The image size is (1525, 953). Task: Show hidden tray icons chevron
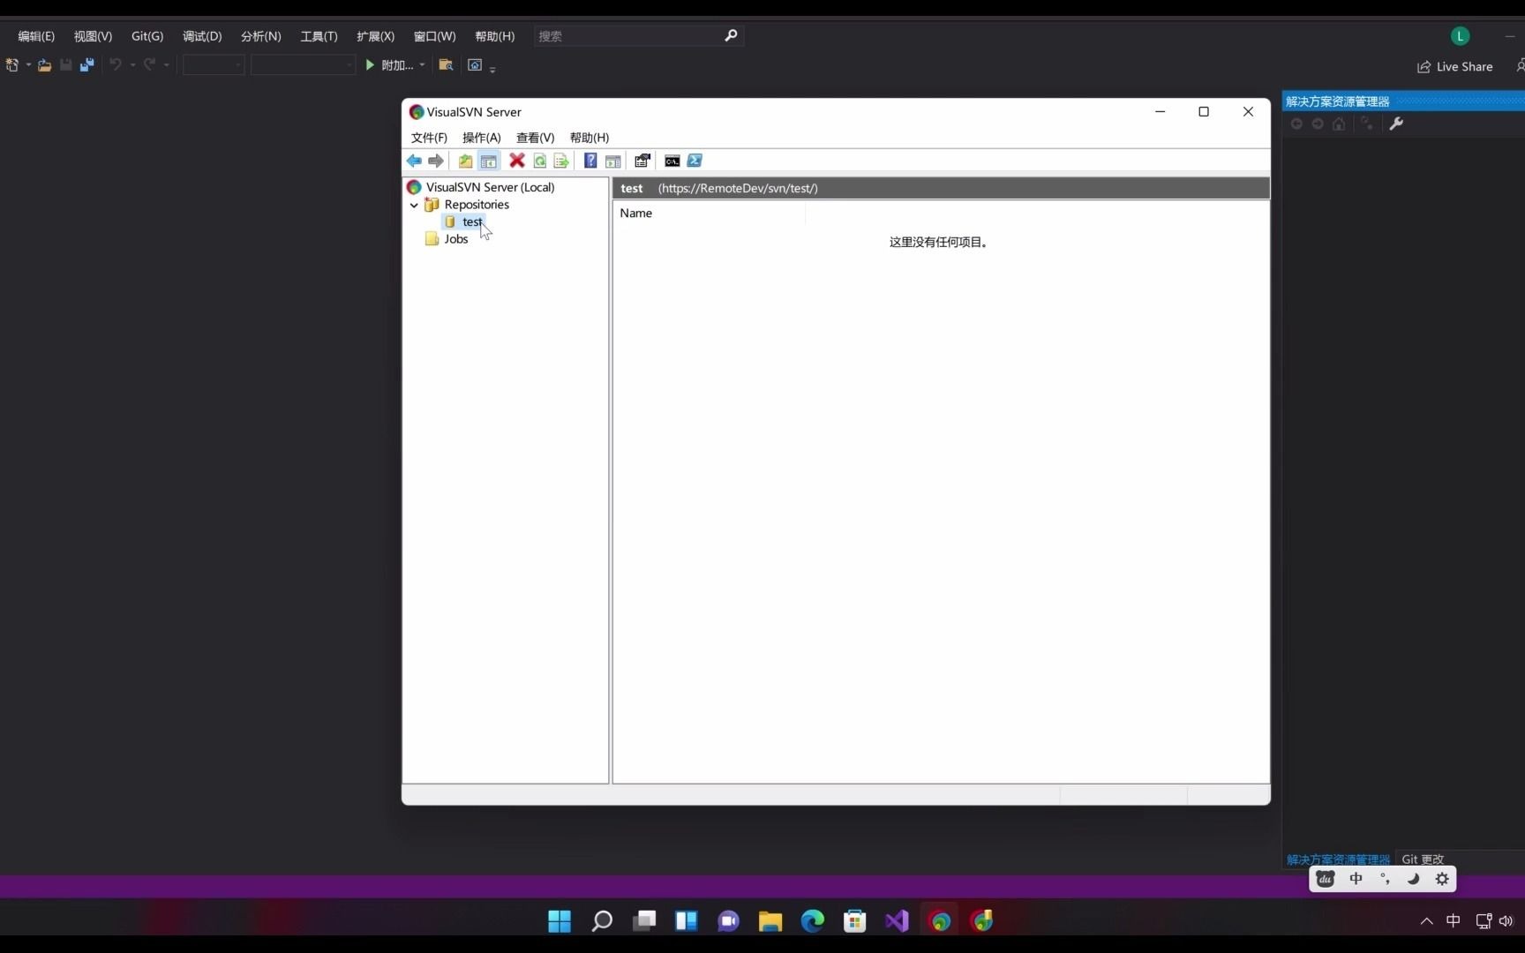click(x=1426, y=921)
